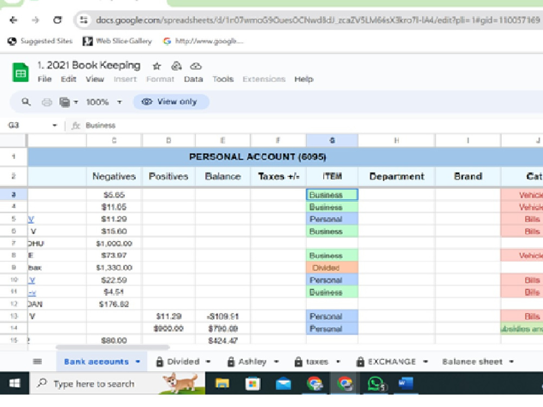Select column G header
543x407 pixels.
(332, 141)
